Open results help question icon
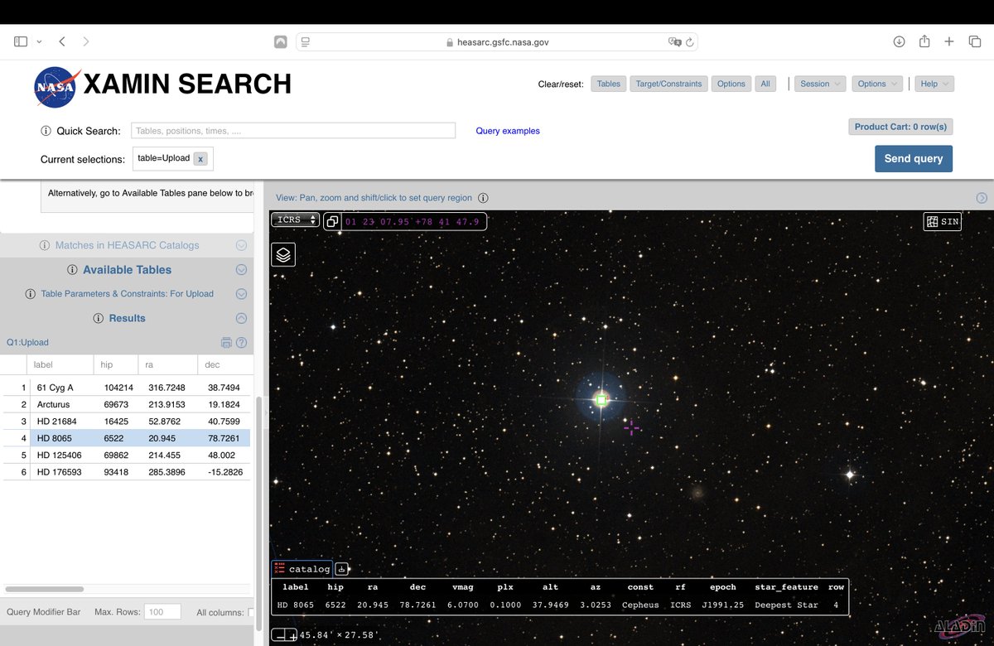The width and height of the screenshot is (994, 646). pyautogui.click(x=242, y=343)
